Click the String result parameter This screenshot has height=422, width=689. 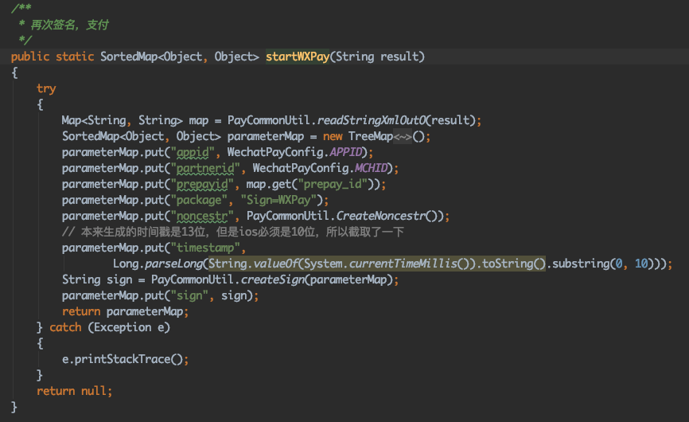point(377,57)
